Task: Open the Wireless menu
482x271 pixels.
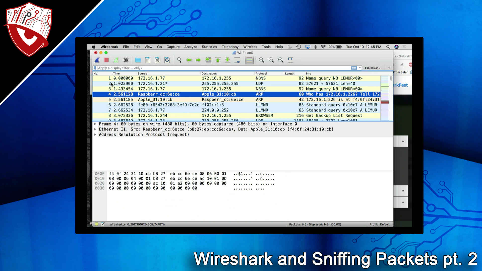Action: pos(250,47)
